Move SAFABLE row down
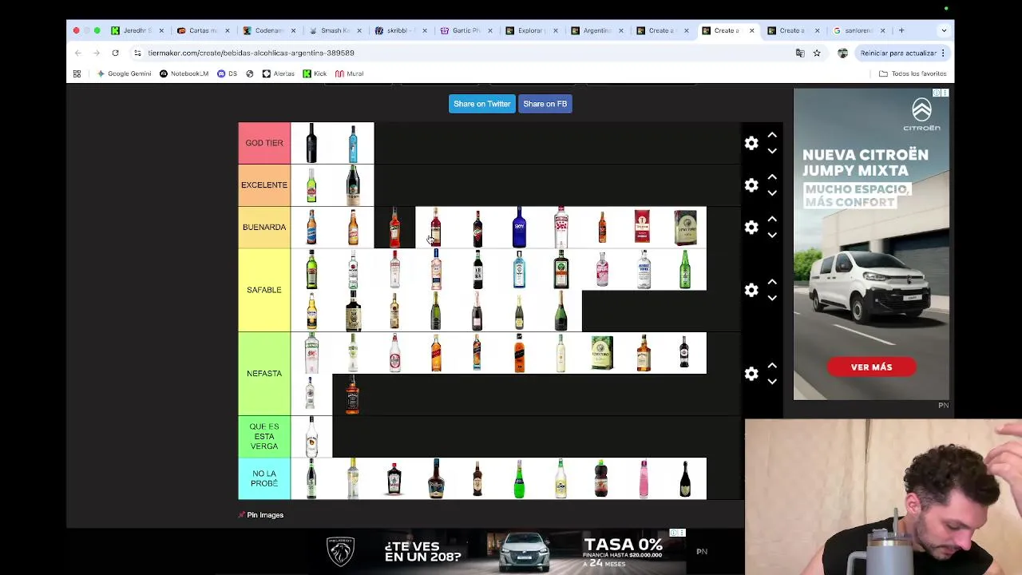This screenshot has height=575, width=1022. 772,298
